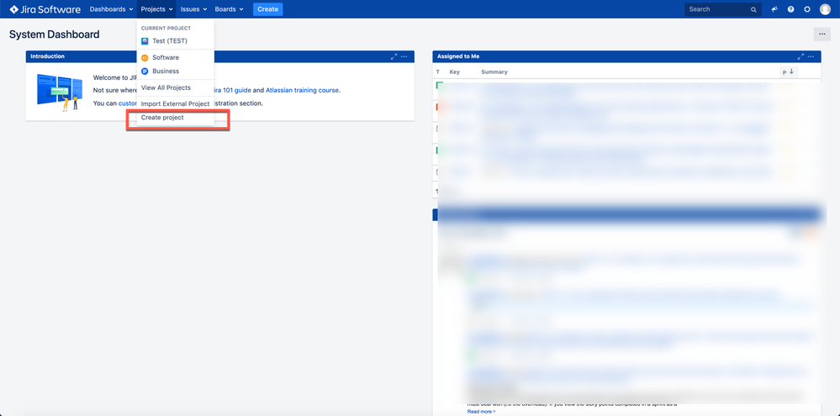Open the administration gear icon
The image size is (840, 416).
click(807, 9)
